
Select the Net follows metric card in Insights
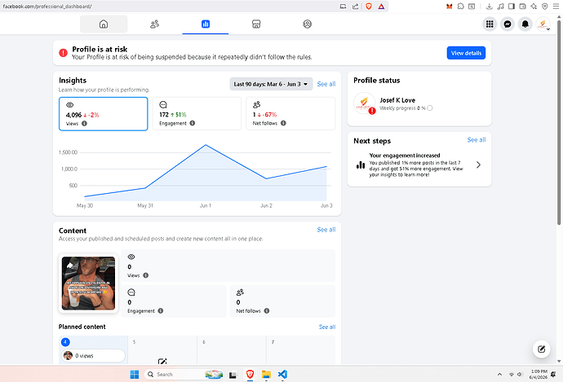290,113
